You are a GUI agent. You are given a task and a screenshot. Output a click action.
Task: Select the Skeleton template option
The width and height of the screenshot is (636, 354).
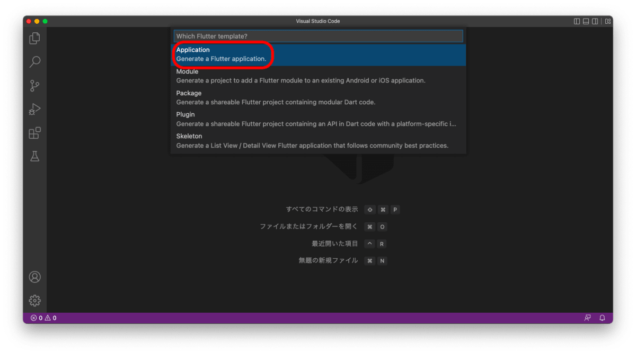pyautogui.click(x=318, y=141)
